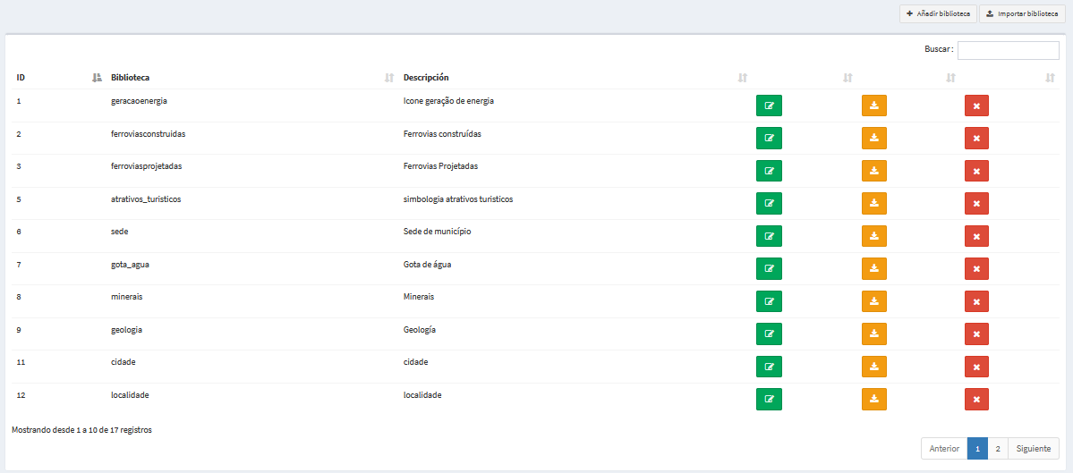
Task: Download the geologia library
Action: (x=873, y=334)
